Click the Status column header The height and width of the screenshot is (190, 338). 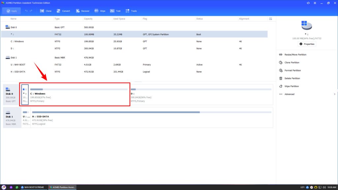click(199, 19)
